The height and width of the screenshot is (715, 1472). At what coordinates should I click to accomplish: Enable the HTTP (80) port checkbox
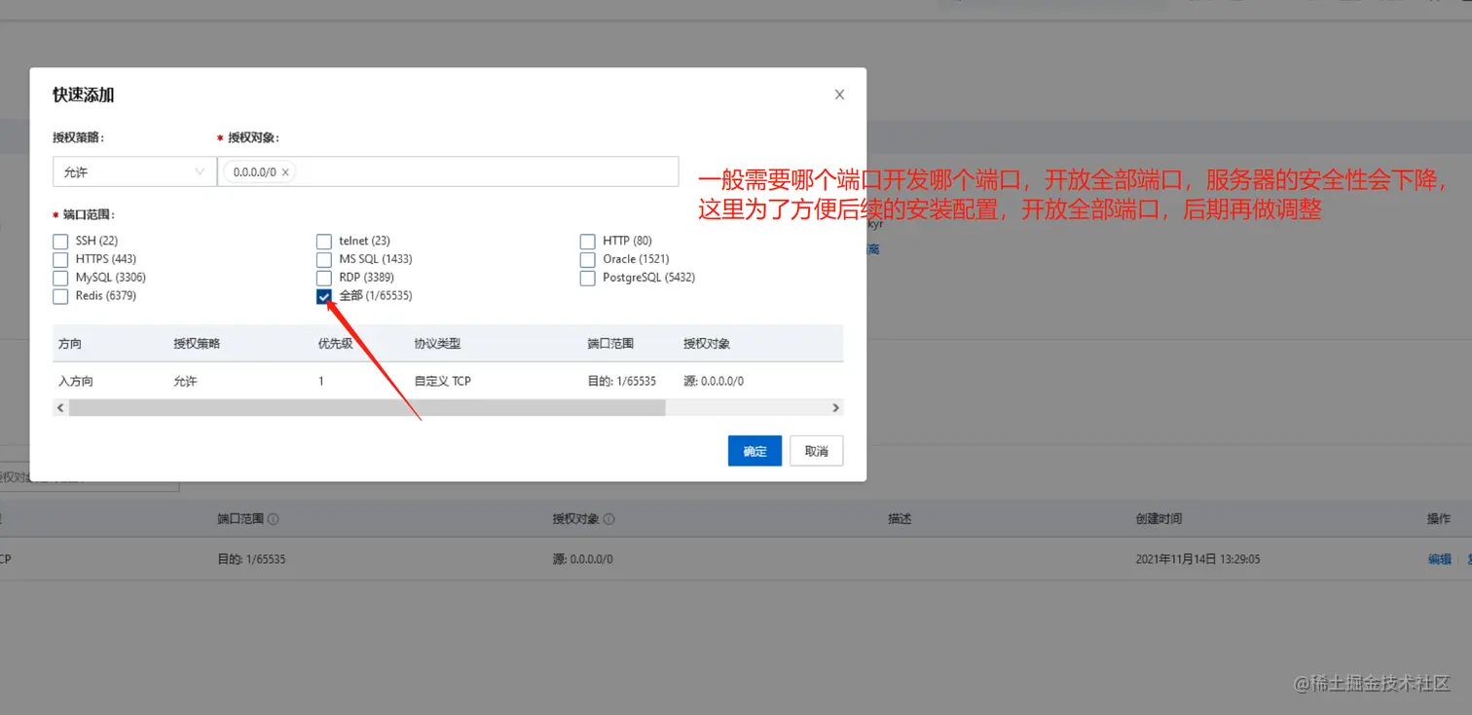click(587, 241)
